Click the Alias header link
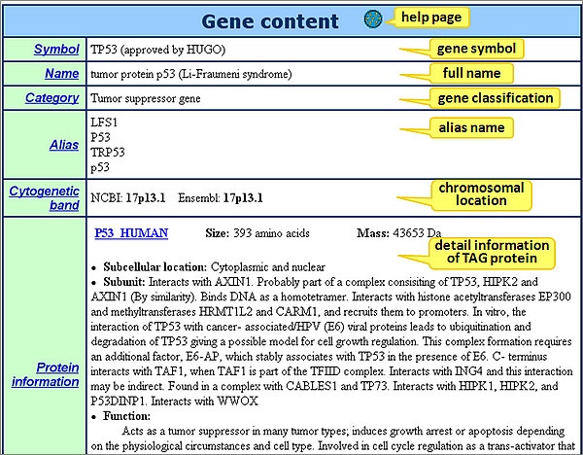 click(x=64, y=145)
